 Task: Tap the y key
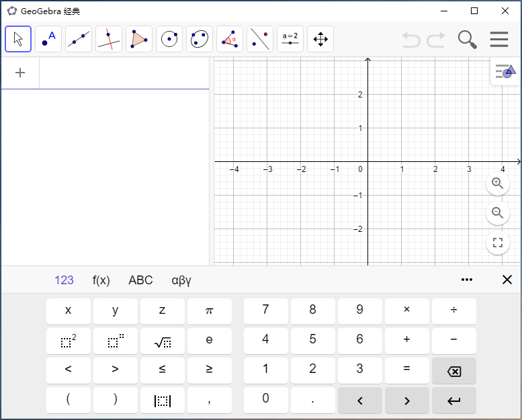click(116, 311)
